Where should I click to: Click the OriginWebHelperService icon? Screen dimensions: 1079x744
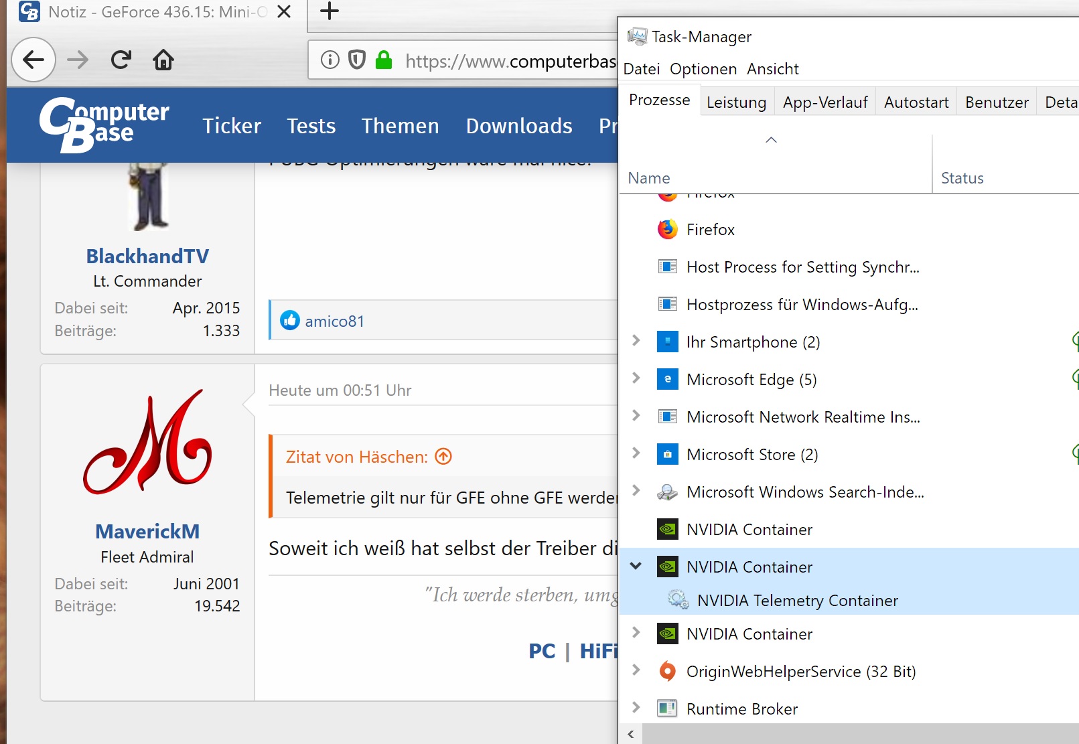[x=668, y=671]
